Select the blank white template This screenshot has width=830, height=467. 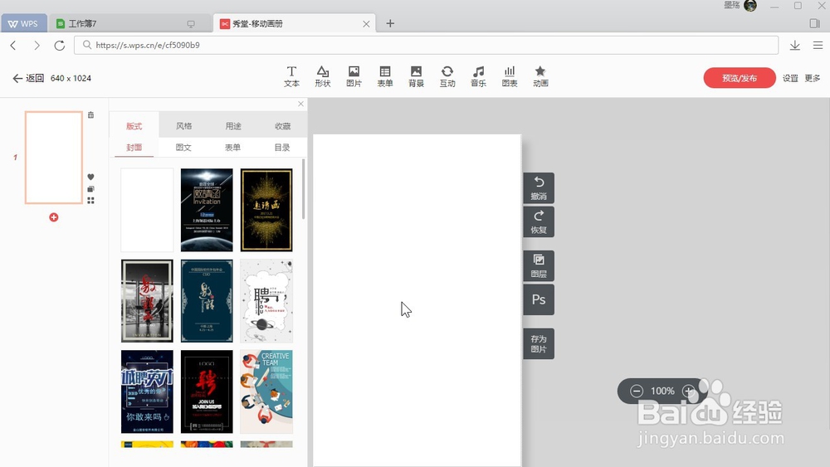[147, 210]
